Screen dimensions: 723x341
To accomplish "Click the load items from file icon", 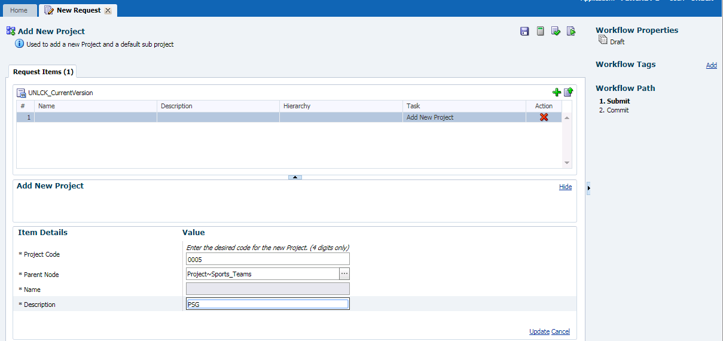I will point(568,92).
